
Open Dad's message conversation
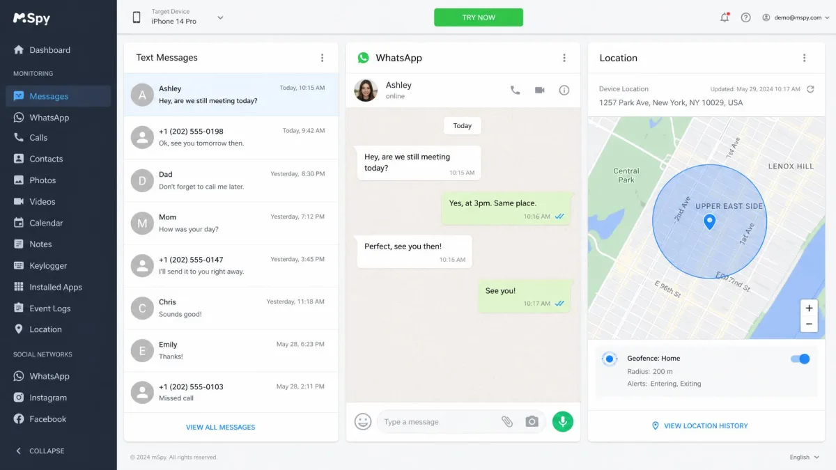(231, 180)
